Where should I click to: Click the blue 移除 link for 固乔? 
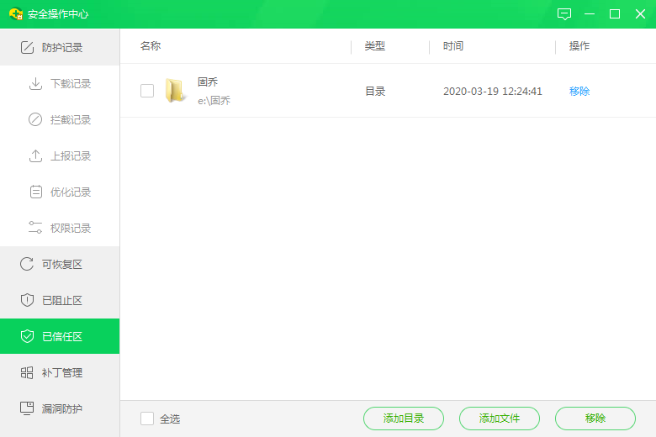point(579,91)
